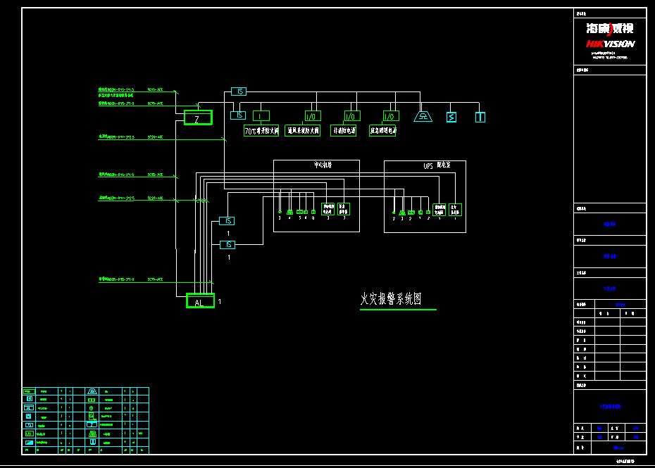
Task: Select the rightmost cyan device symbol on top bus
Action: (480, 117)
